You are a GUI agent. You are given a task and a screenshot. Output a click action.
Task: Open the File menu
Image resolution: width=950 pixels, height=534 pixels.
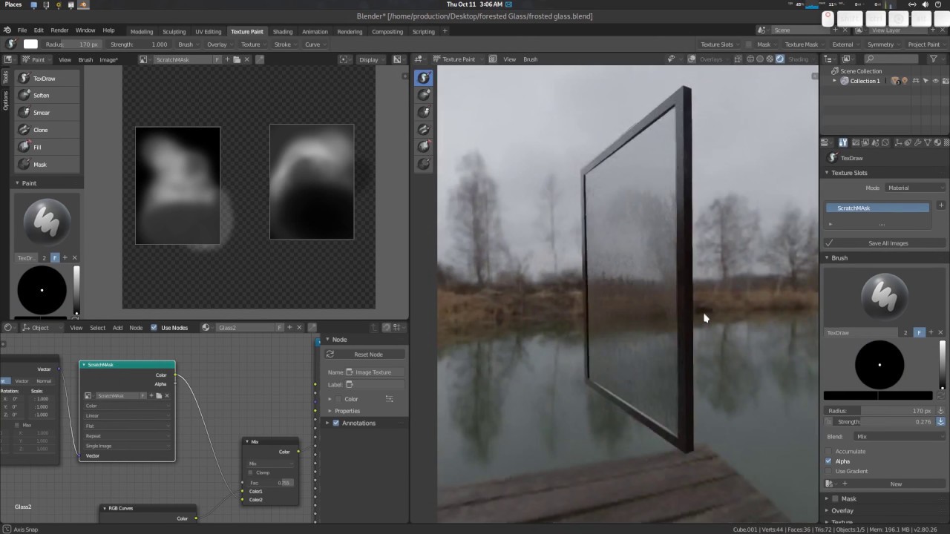coord(22,30)
